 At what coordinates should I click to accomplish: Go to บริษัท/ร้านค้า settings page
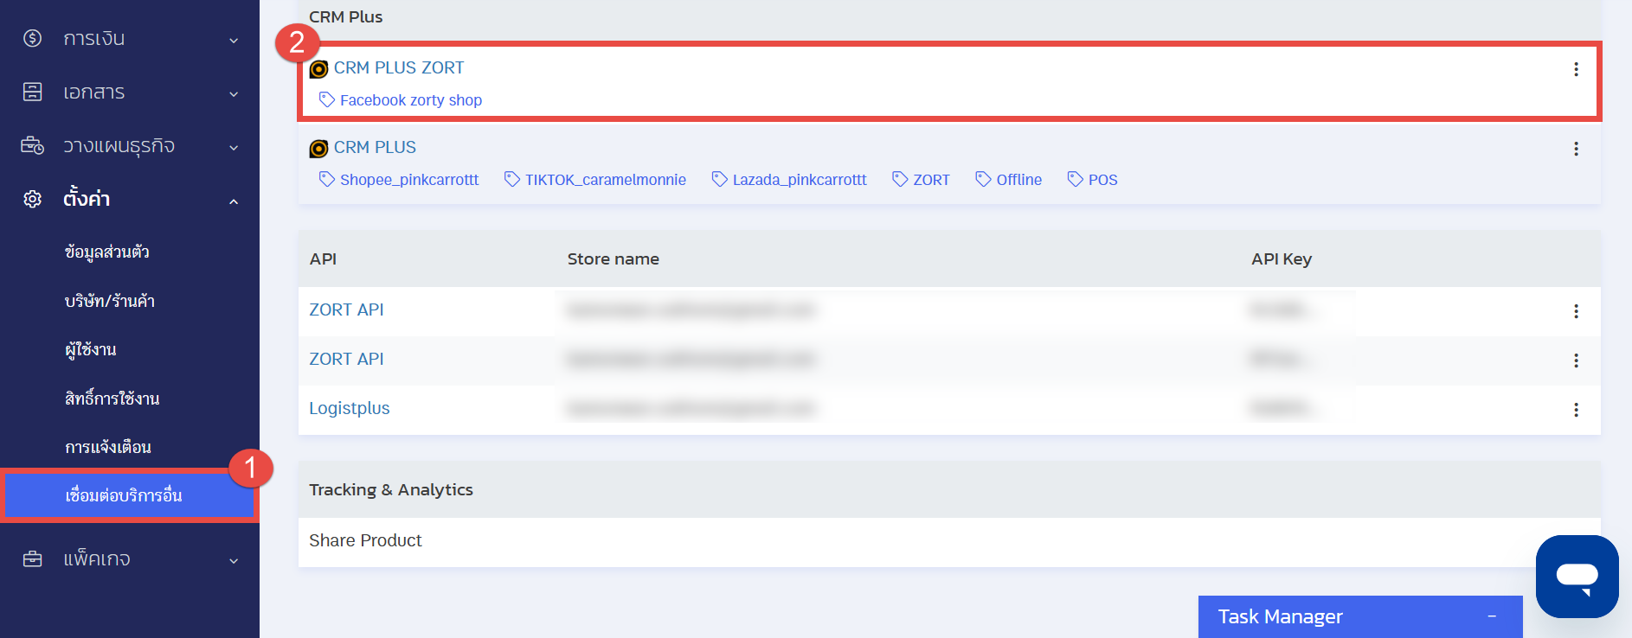click(110, 301)
